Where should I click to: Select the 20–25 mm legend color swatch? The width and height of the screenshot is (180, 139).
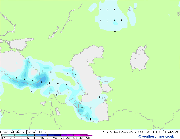coord(51,135)
